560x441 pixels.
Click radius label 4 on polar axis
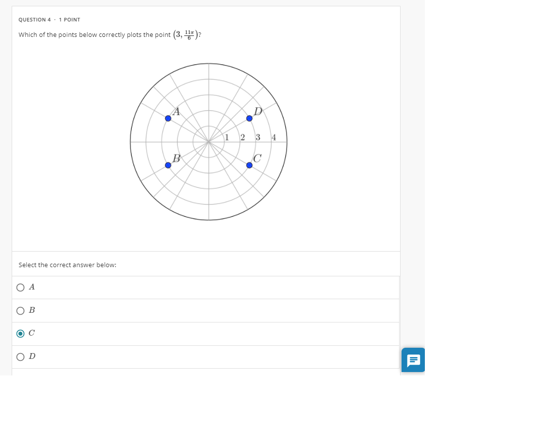(x=274, y=137)
